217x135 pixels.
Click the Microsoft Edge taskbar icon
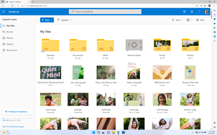[118, 132]
